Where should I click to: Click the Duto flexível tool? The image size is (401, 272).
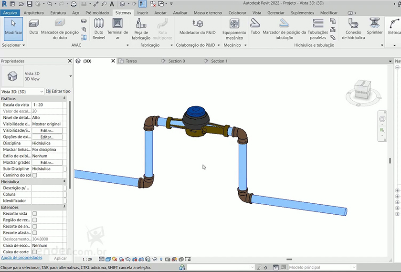click(x=99, y=28)
